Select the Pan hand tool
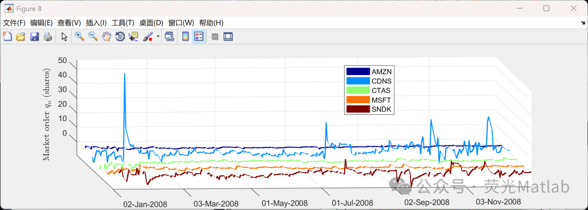Screen dimensions: 588x210 (x=107, y=36)
